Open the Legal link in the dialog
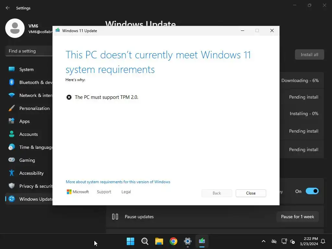This screenshot has width=332, height=249. pyautogui.click(x=126, y=192)
